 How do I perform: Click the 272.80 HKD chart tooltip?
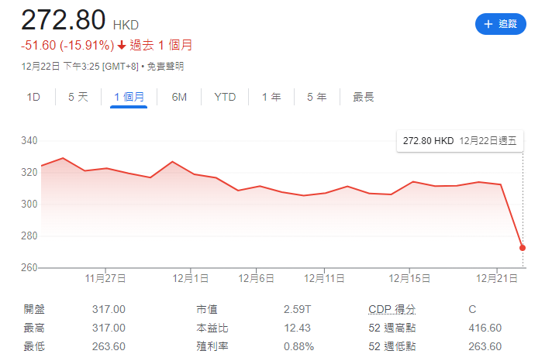pyautogui.click(x=460, y=141)
